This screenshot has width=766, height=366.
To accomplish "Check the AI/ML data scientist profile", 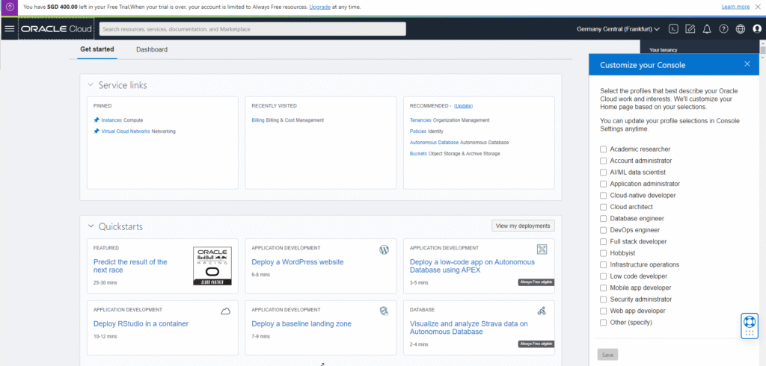I will (604, 173).
